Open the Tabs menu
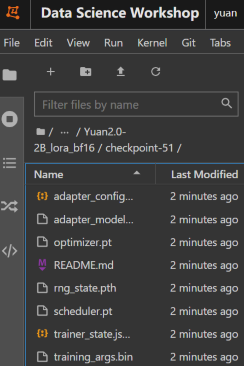 220,43
